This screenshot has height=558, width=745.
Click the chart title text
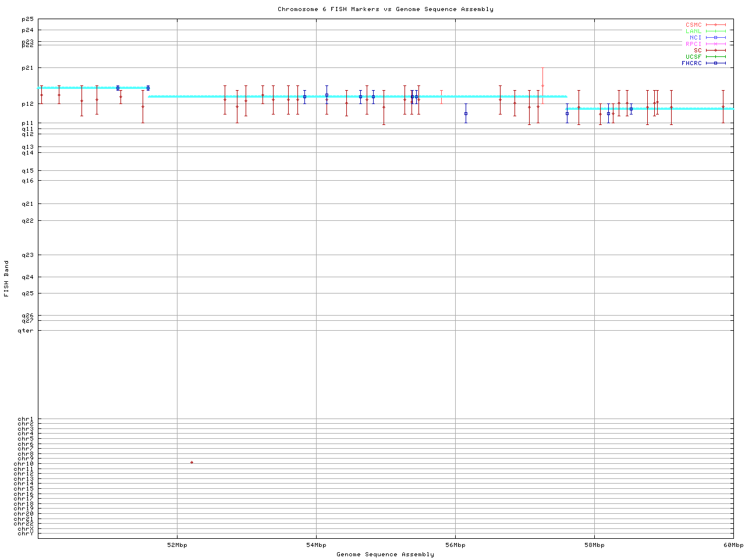[x=385, y=9]
